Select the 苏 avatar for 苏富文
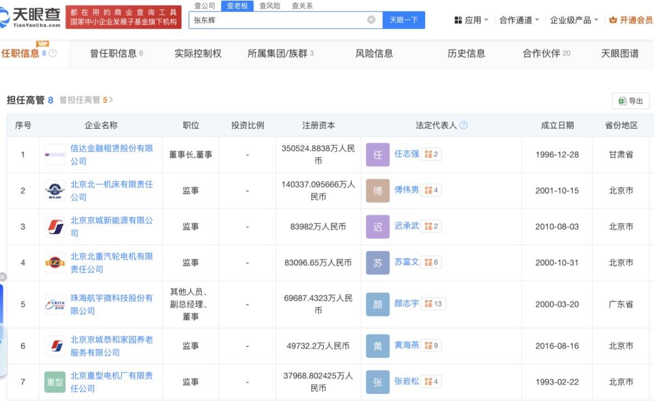The image size is (654, 401). (377, 263)
